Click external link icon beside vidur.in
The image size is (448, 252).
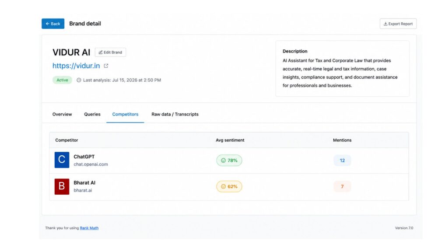point(106,66)
